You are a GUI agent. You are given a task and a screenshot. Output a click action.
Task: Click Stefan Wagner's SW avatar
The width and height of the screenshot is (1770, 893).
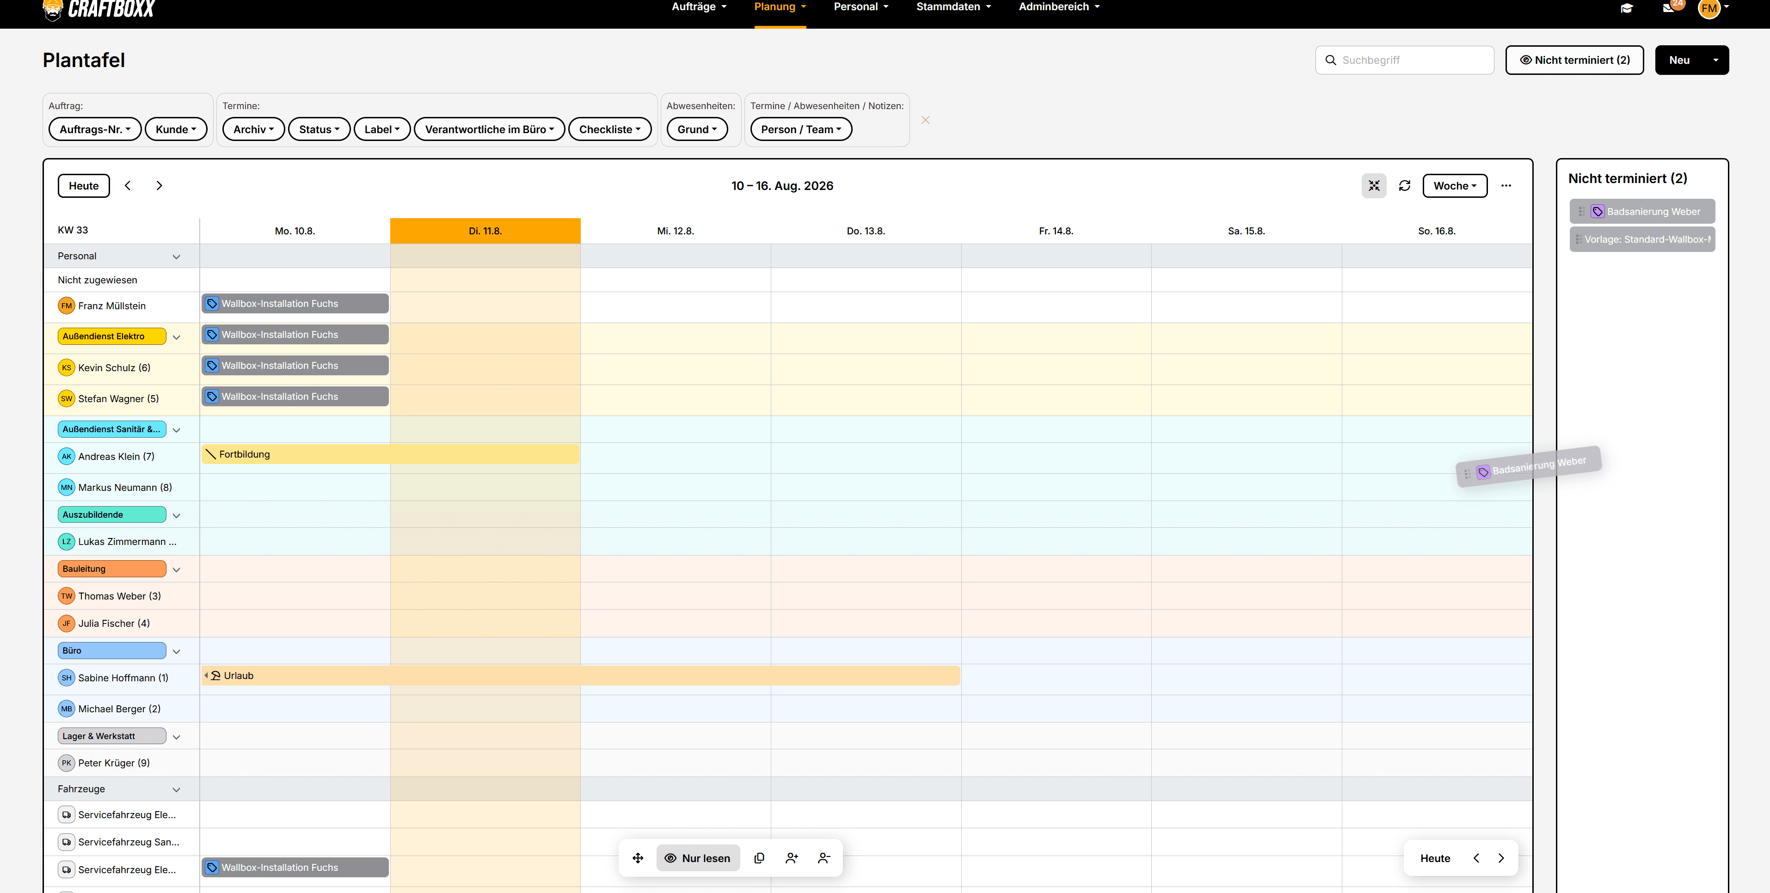point(67,398)
